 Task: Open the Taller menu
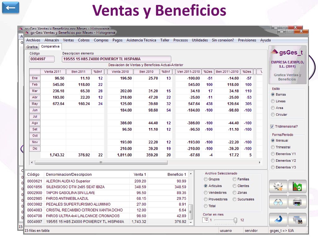(165, 40)
